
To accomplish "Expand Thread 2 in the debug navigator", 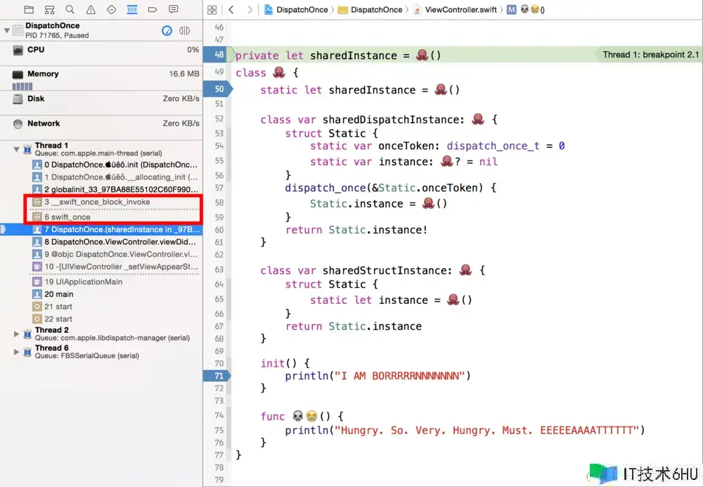I will pos(17,333).
